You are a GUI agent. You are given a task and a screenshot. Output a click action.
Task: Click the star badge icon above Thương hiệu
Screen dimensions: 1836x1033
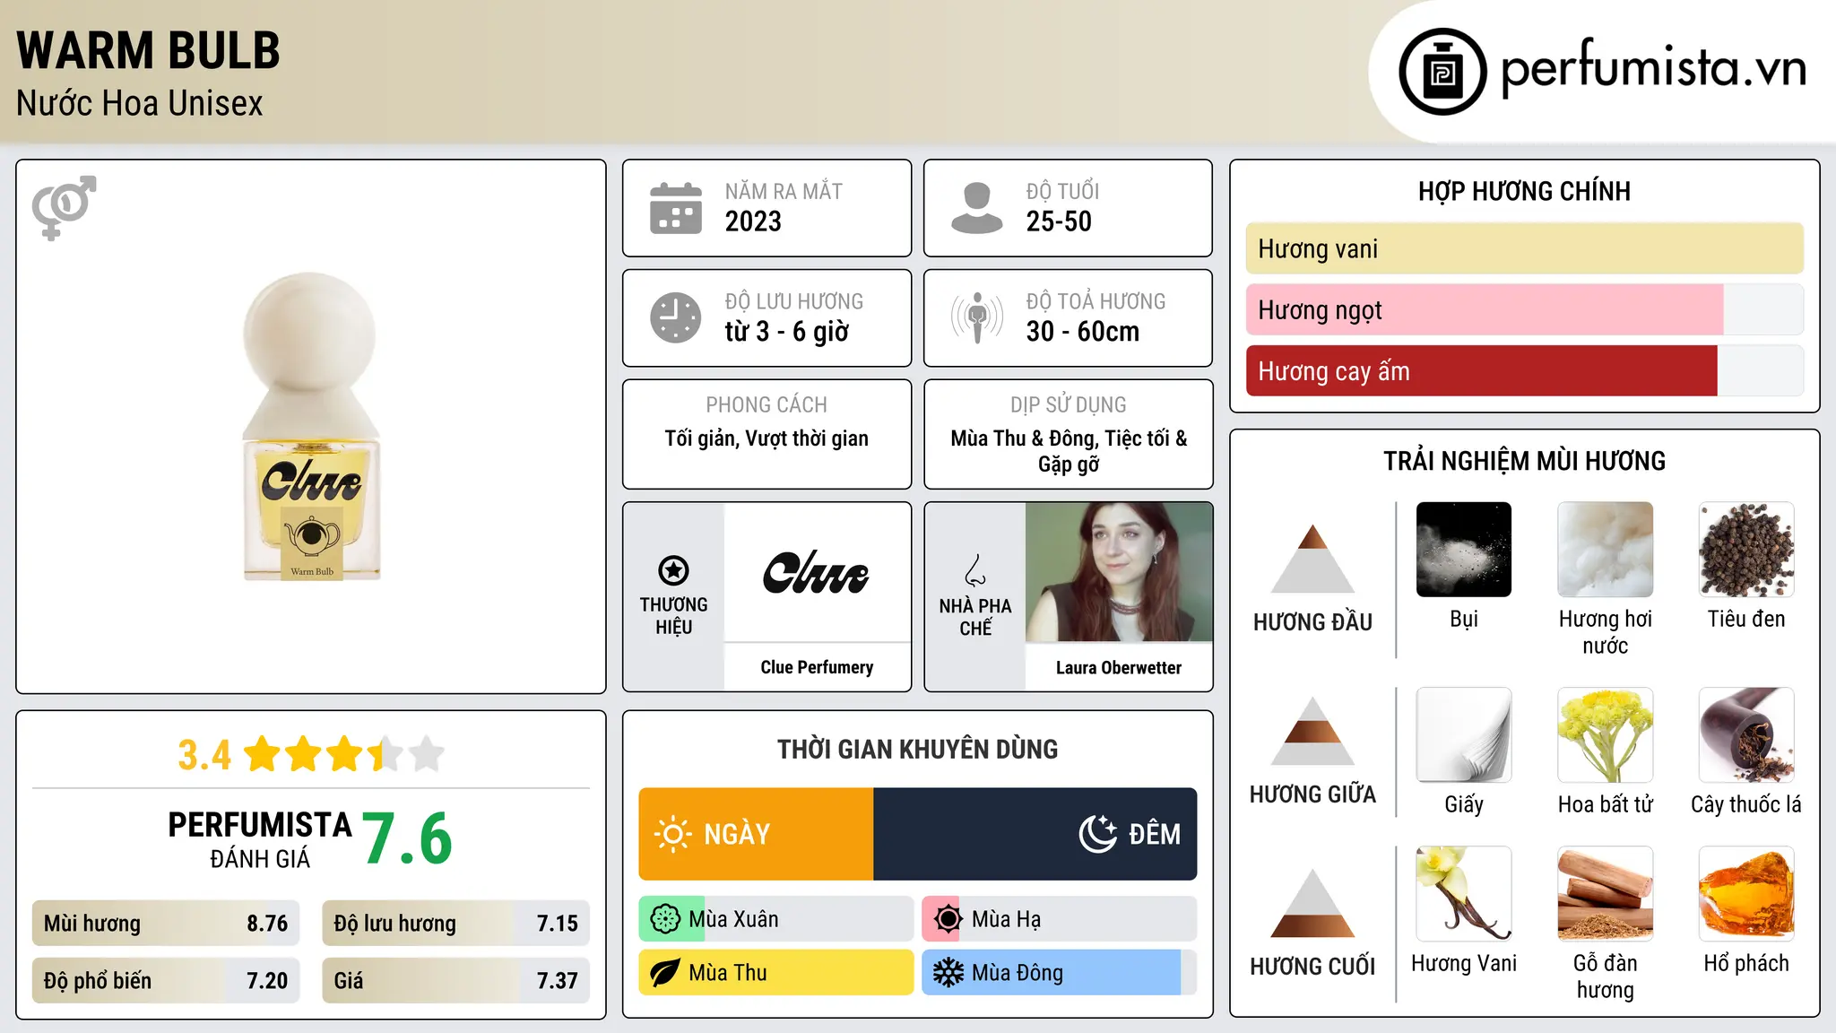673,570
